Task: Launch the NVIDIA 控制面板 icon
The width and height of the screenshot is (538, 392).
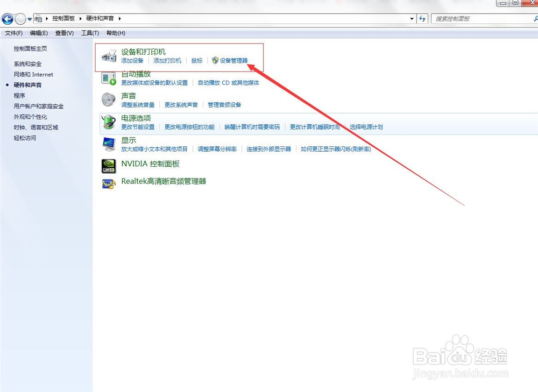Action: click(x=108, y=166)
